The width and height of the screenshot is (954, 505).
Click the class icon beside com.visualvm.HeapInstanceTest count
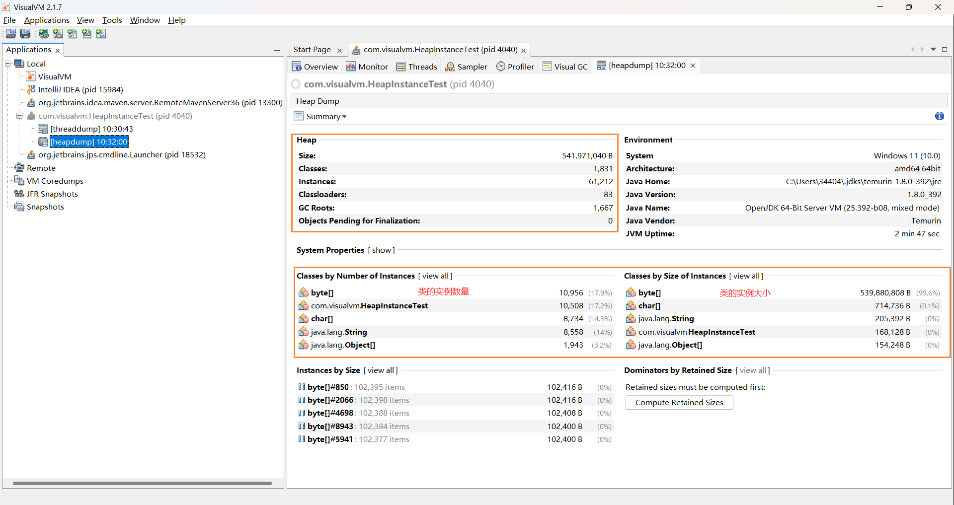tap(304, 305)
